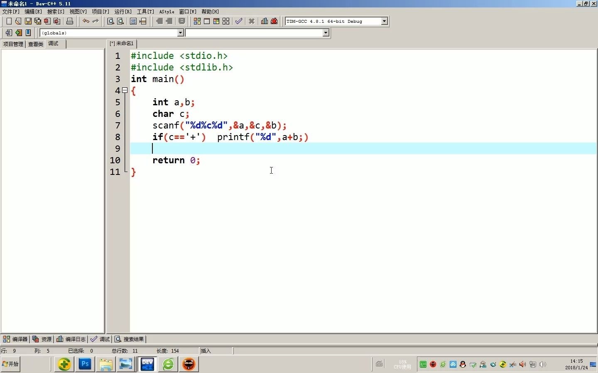
Task: Open the 调试 bottom tab
Action: pyautogui.click(x=100, y=339)
